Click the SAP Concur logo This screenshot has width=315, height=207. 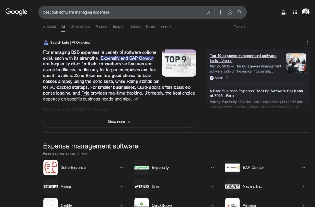click(x=232, y=168)
